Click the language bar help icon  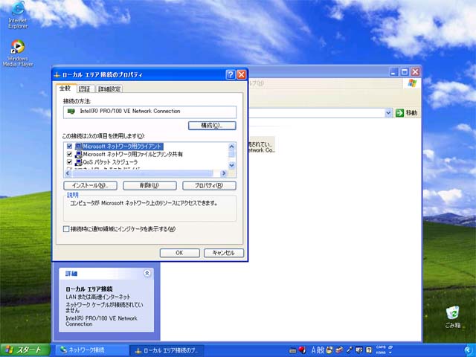[369, 350]
